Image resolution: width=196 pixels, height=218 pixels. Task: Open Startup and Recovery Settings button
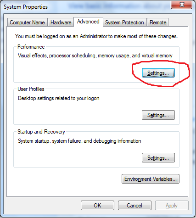[158, 157]
